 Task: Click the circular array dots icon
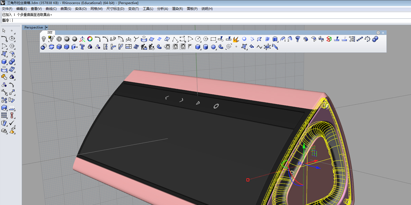368,39
